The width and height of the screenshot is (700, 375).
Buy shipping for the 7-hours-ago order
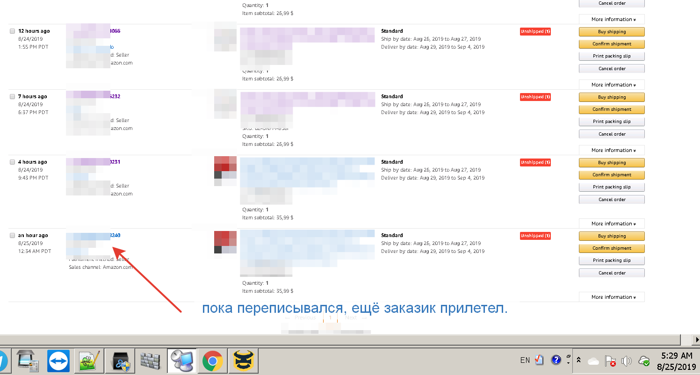(x=612, y=97)
